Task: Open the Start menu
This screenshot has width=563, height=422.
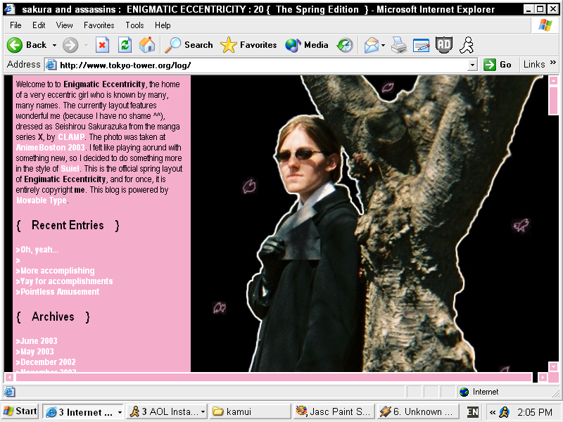Action: coord(20,411)
